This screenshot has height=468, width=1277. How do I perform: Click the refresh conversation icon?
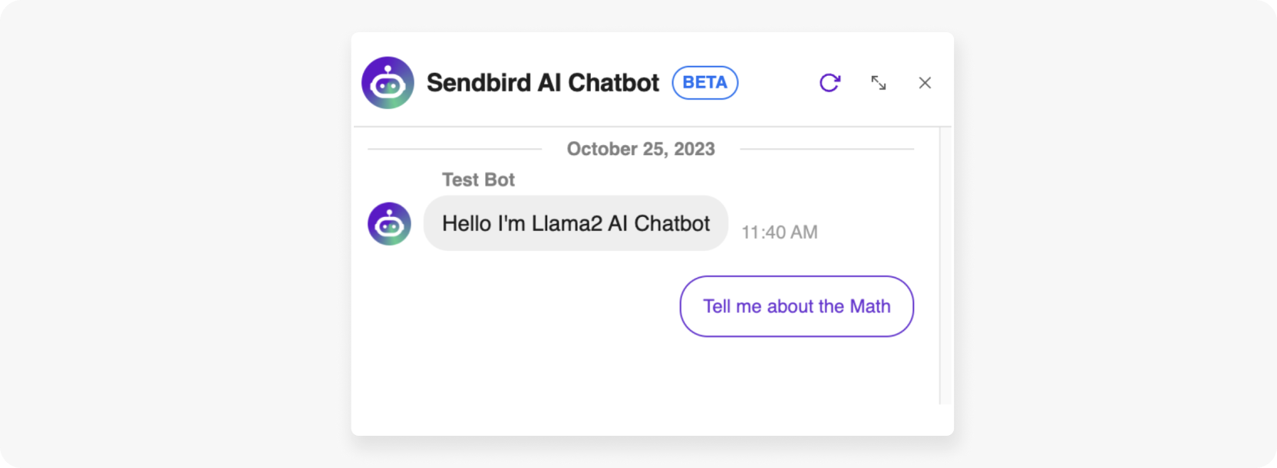(830, 83)
